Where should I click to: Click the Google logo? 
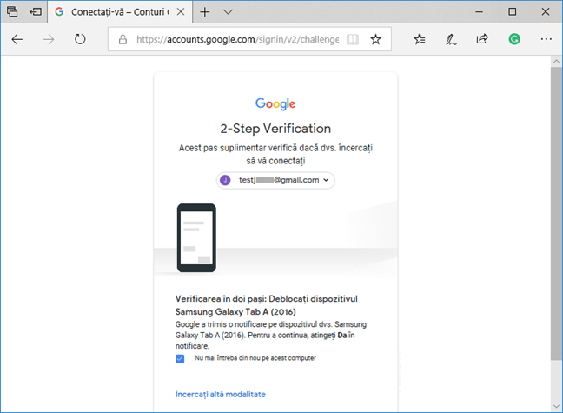[275, 103]
